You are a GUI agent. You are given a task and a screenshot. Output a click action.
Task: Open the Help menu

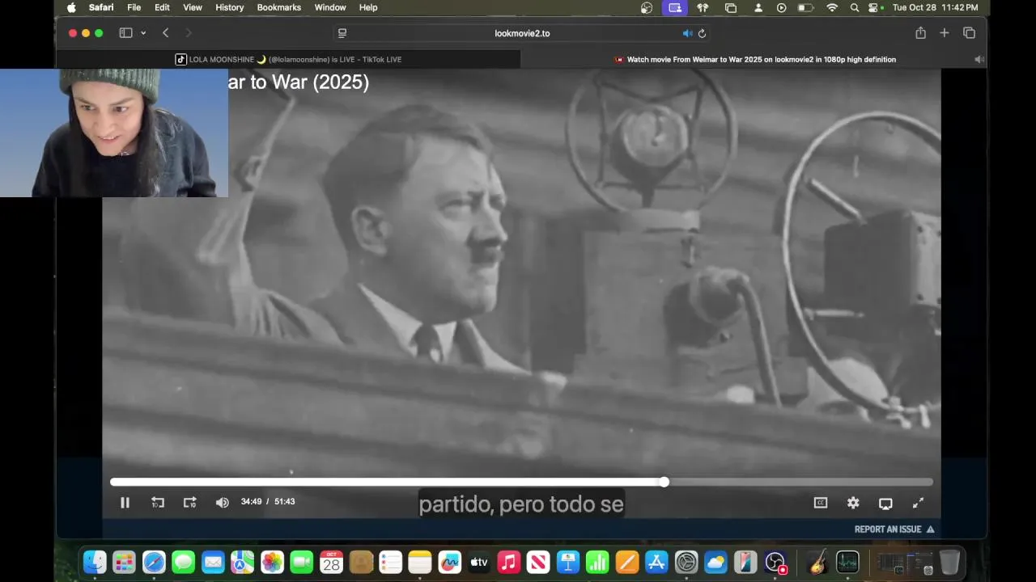click(368, 7)
